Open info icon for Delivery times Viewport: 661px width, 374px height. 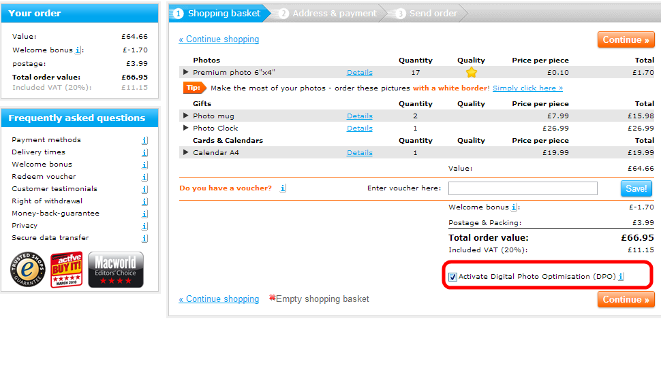point(144,152)
